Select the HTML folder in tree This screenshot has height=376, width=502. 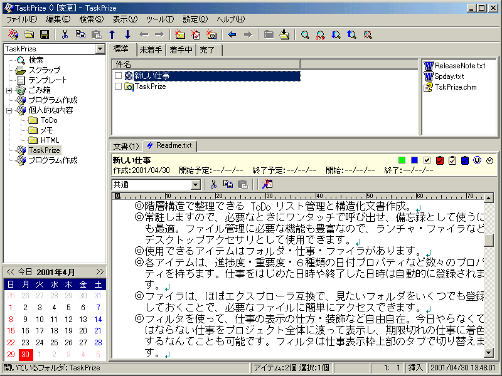(50, 140)
